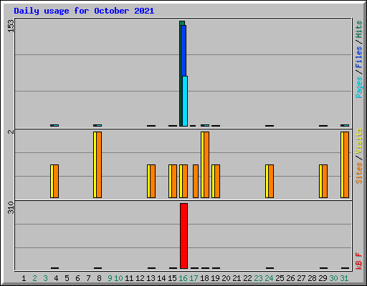Screen dimensions: 367x286
Task: Select the orange Sites bar for day 24
Action: pos(271,181)
